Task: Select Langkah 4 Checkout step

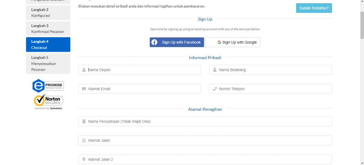Action: [48, 44]
